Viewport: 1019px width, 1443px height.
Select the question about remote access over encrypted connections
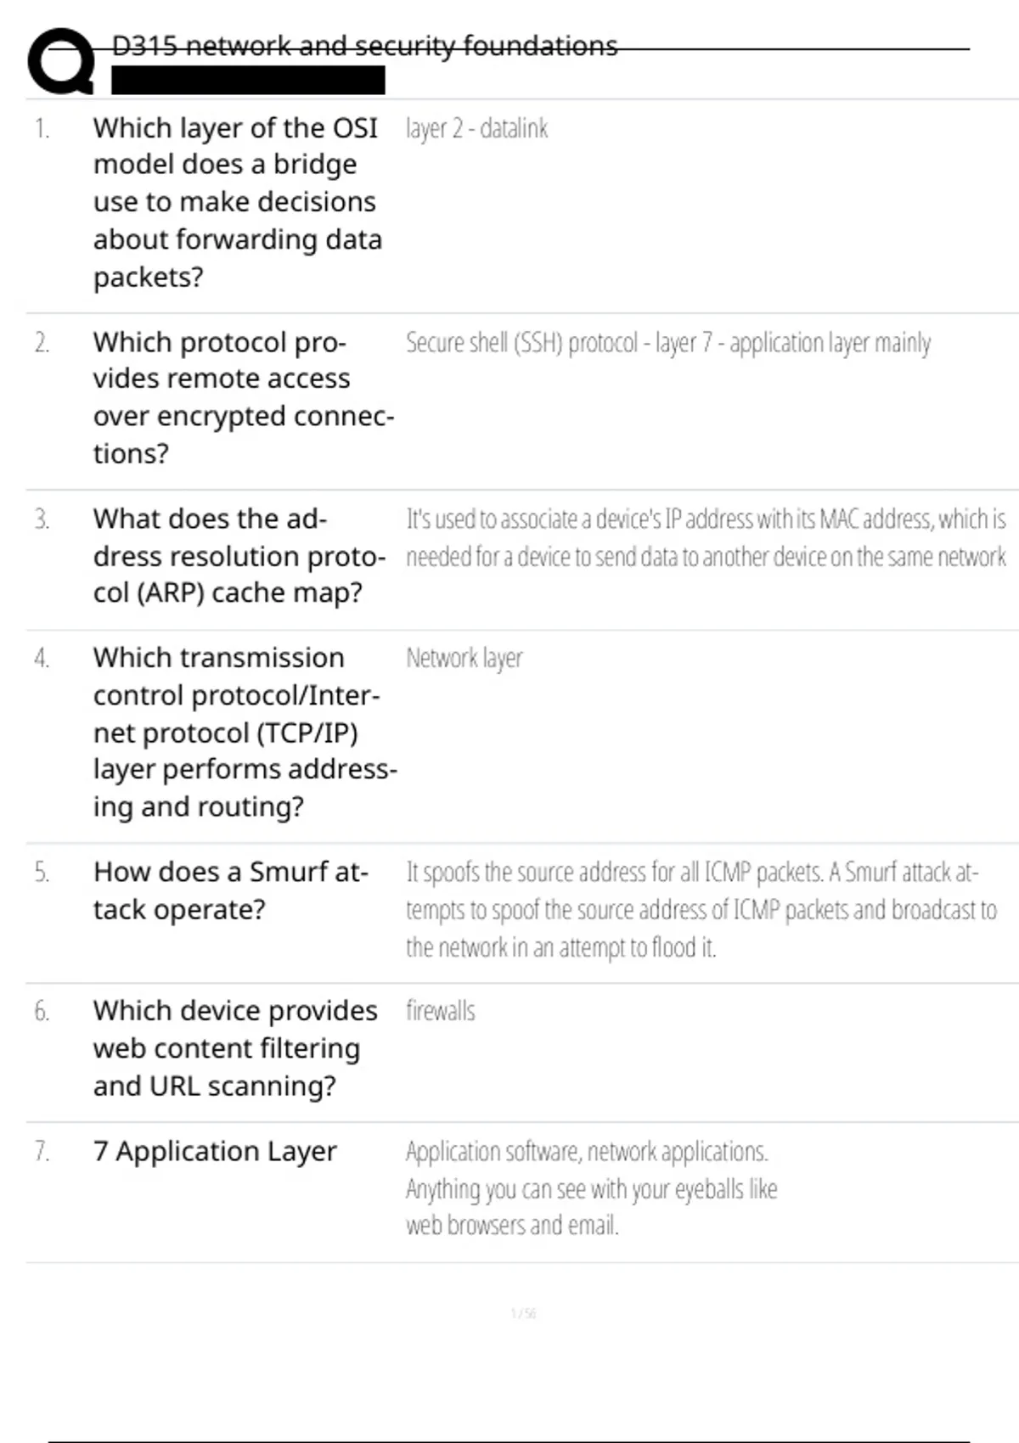coord(243,397)
